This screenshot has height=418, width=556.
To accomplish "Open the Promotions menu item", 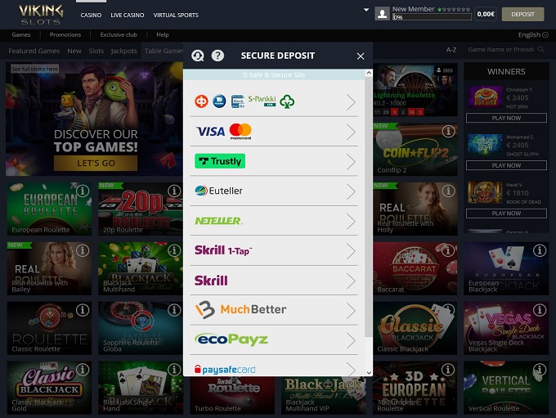I will [x=65, y=35].
